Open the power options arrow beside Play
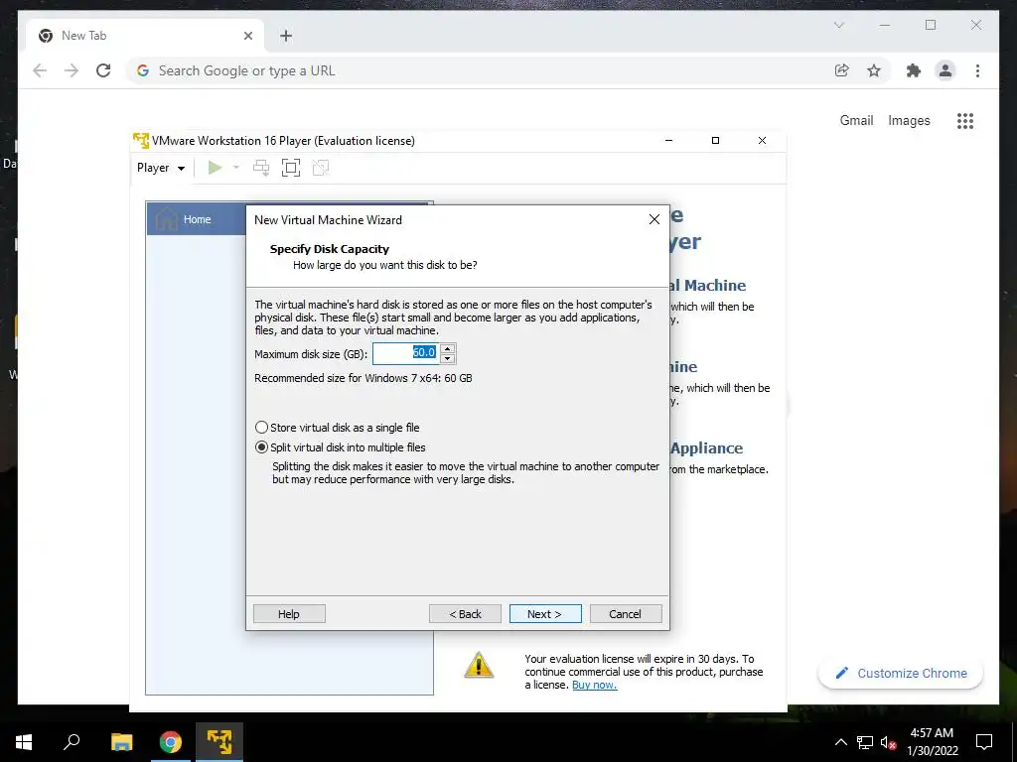Viewport: 1017px width, 762px height. 236,168
